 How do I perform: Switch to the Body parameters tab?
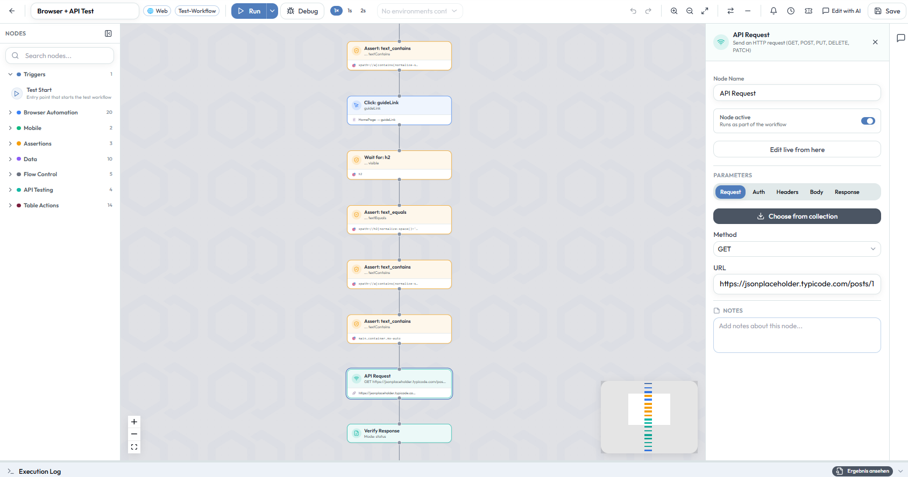pyautogui.click(x=817, y=192)
